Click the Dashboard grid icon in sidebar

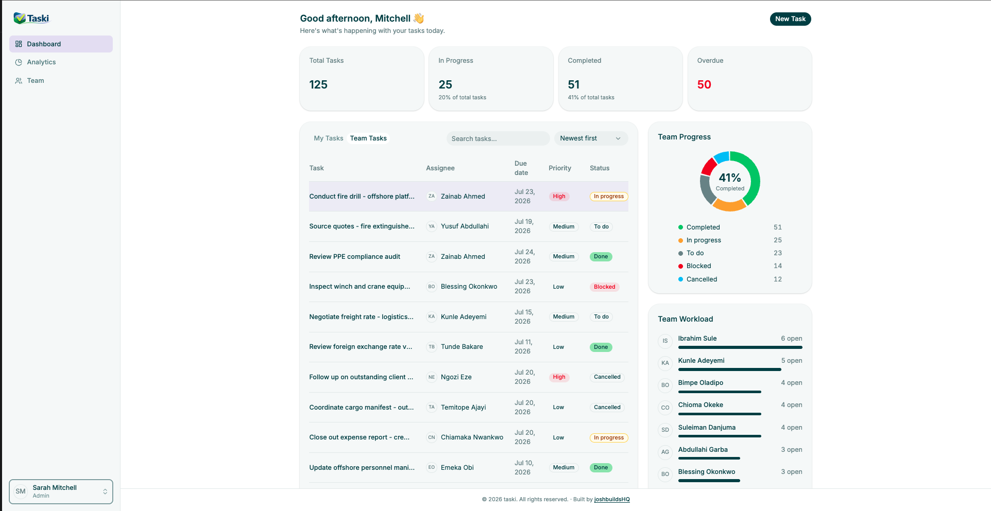click(19, 44)
